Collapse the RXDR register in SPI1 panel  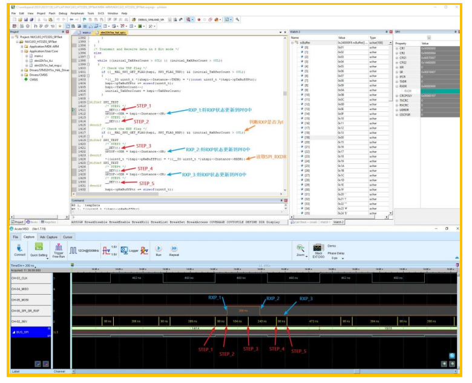(397, 86)
